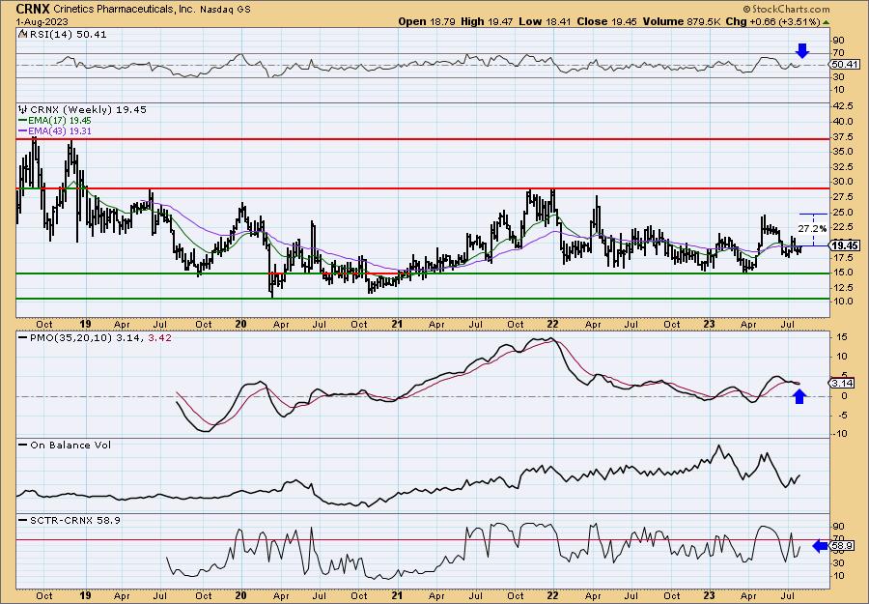Select the CRNX (Weekly) 19.45 label
The height and width of the screenshot is (604, 869).
[88, 109]
